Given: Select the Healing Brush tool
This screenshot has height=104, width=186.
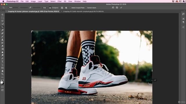Looking at the screenshot, I should (x=2, y=34).
